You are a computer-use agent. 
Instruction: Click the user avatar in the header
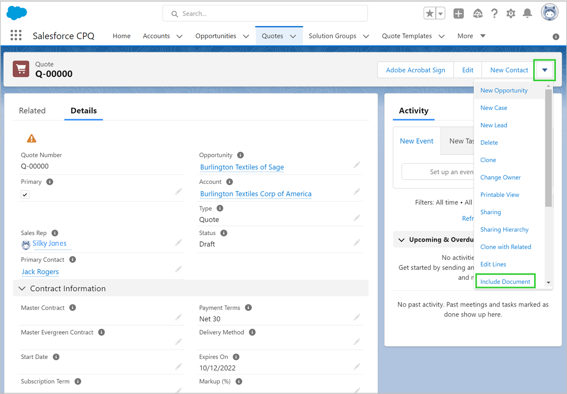pyautogui.click(x=549, y=12)
